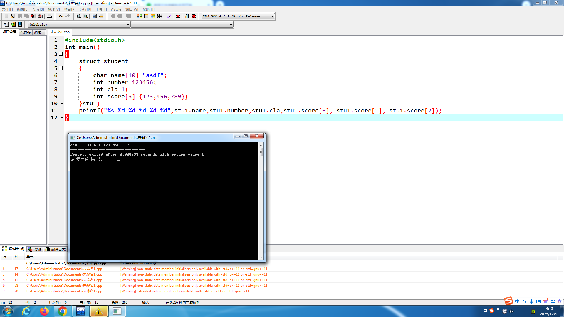Click the New file icon
Image resolution: width=564 pixels, height=317 pixels.
tap(6, 16)
